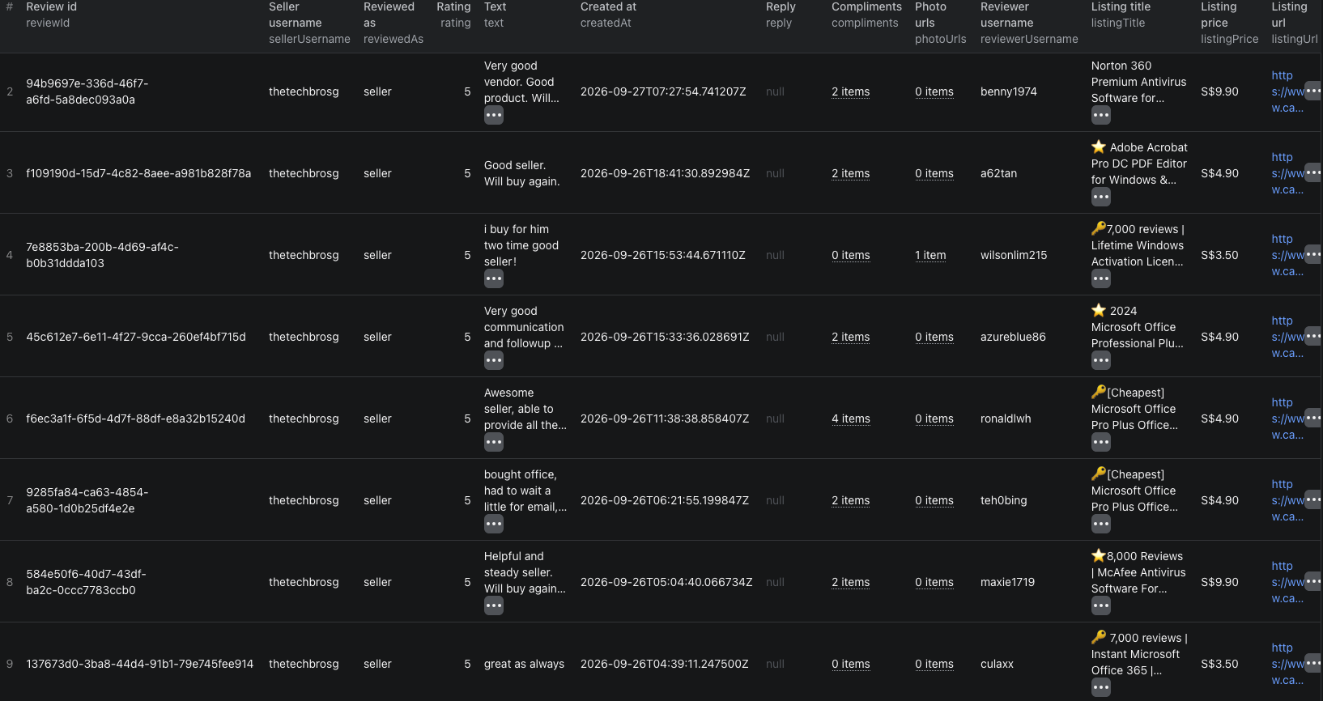Expand Adobe Acrobat listing title ellipsis

click(x=1101, y=198)
